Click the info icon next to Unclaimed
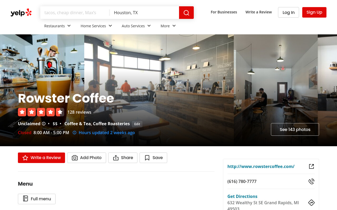The image size is (337, 210). pos(44,124)
